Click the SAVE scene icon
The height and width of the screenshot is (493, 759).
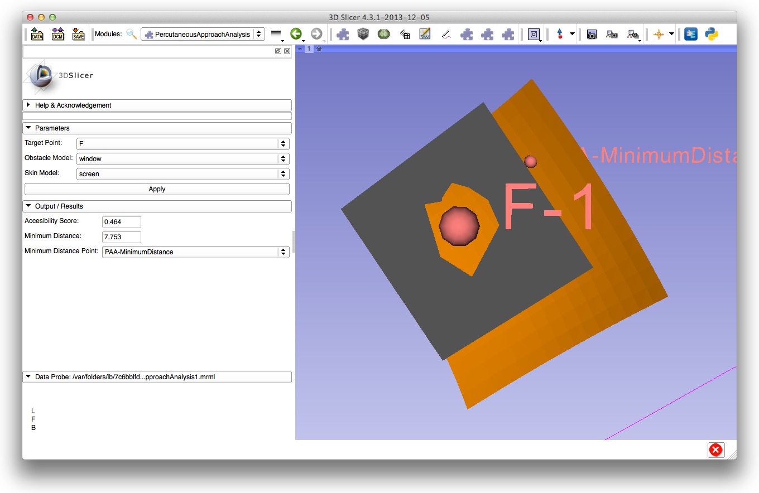[x=78, y=35]
